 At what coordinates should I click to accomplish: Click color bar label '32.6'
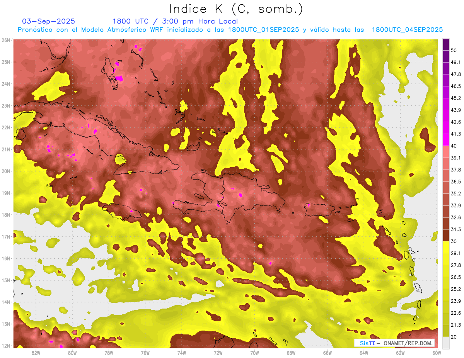[455, 217]
